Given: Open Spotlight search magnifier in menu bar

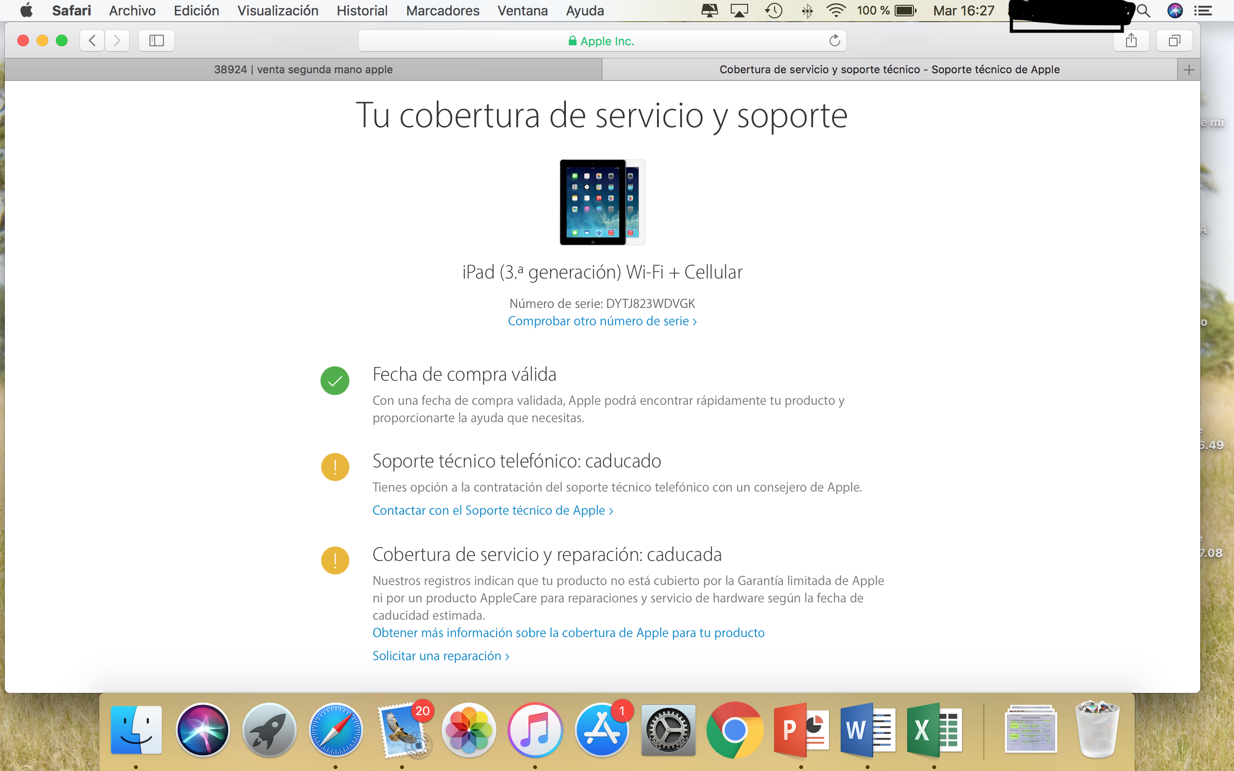Looking at the screenshot, I should coord(1144,11).
